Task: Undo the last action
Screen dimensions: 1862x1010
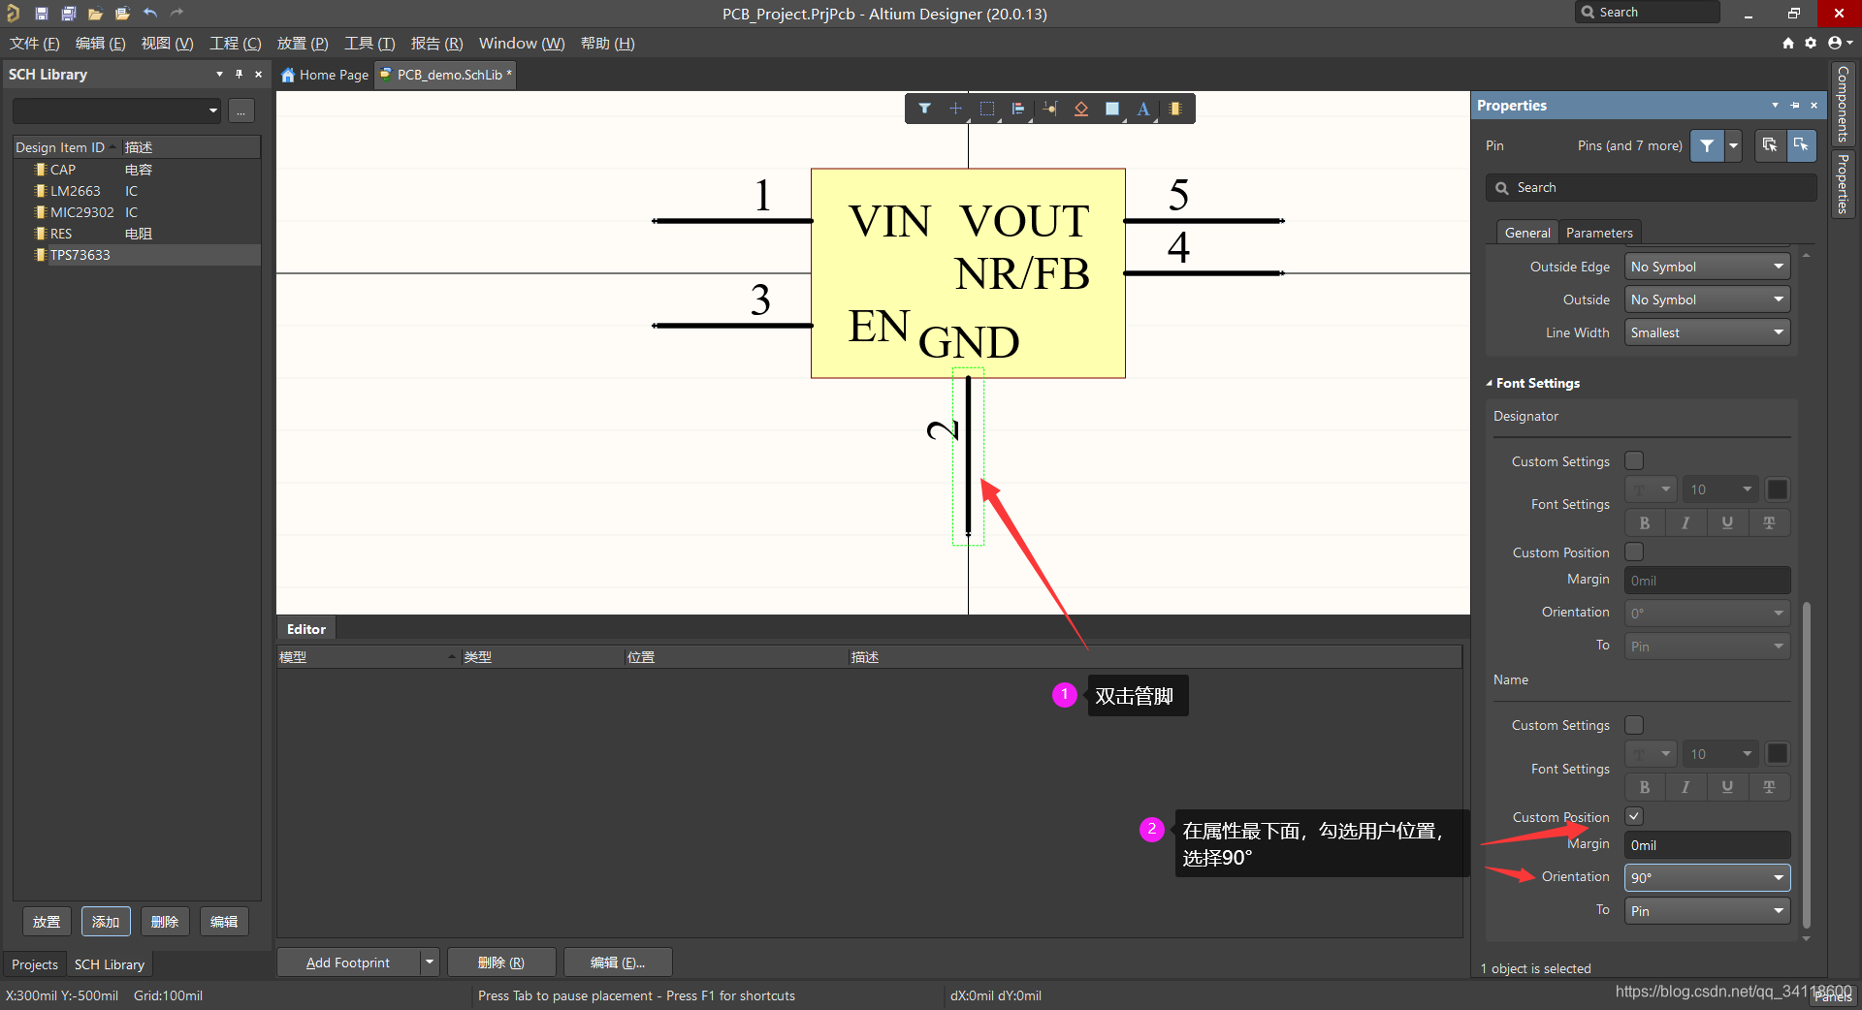Action: pos(150,14)
